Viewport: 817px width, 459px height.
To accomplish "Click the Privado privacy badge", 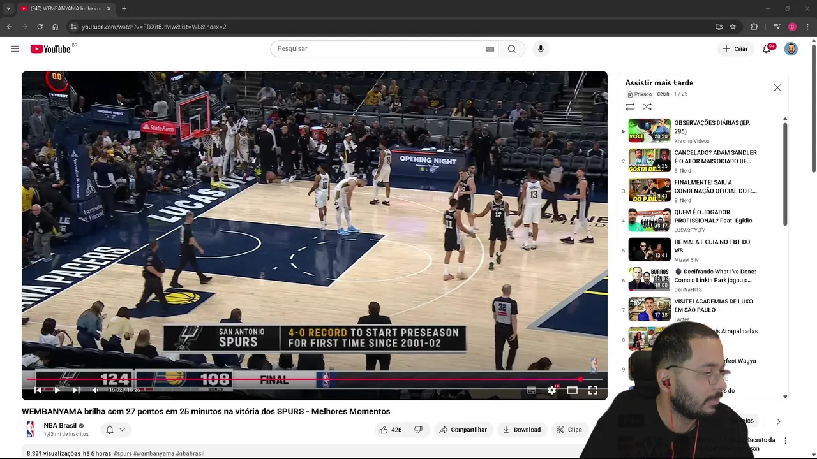I will pos(639,94).
